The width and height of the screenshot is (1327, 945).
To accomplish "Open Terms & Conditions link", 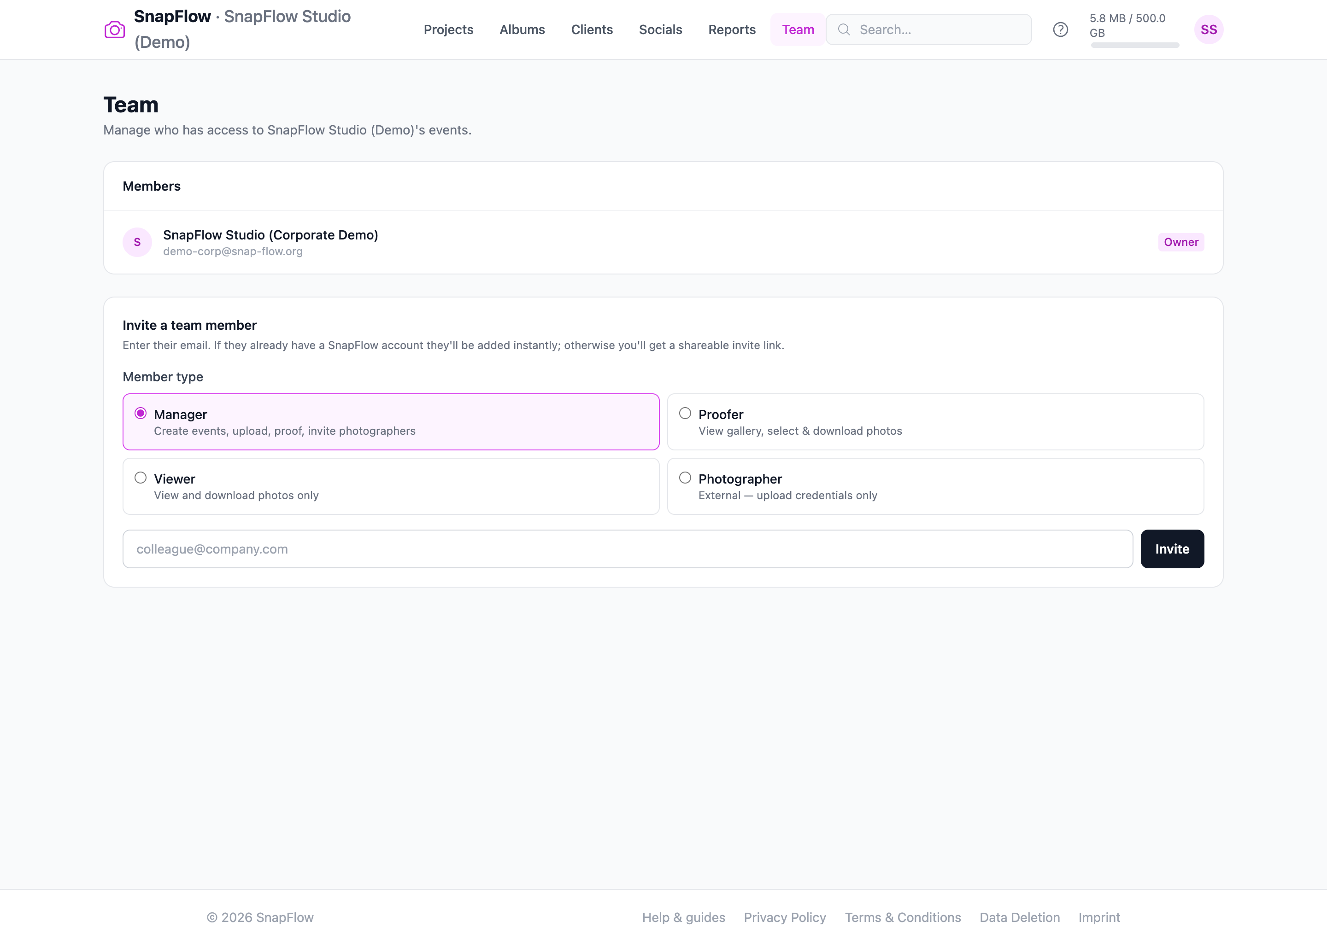I will 903,917.
